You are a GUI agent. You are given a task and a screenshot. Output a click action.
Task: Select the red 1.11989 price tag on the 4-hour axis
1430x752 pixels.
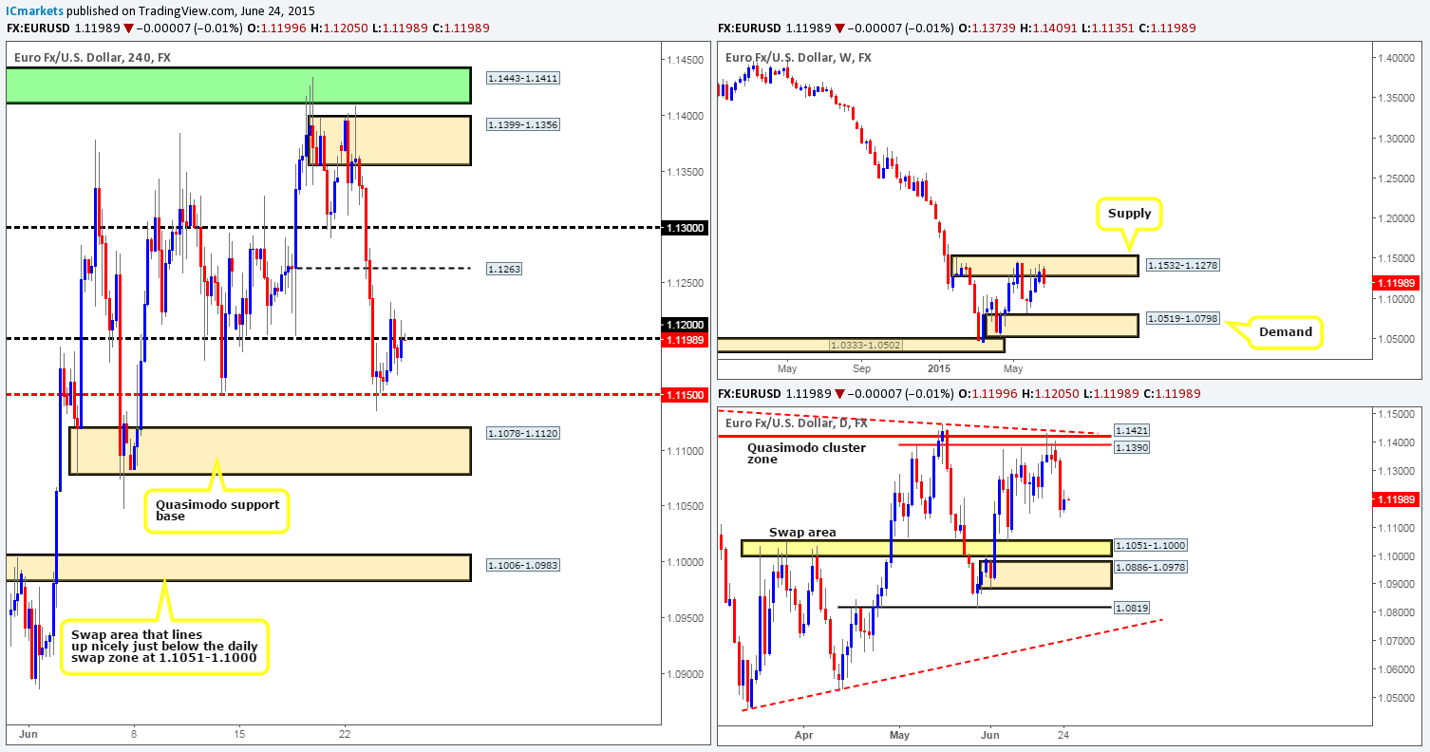point(685,338)
